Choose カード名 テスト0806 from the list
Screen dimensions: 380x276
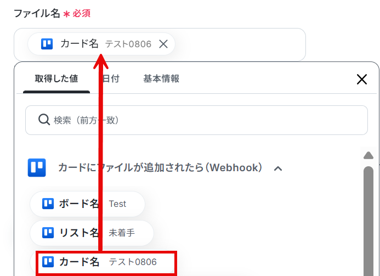(x=106, y=262)
